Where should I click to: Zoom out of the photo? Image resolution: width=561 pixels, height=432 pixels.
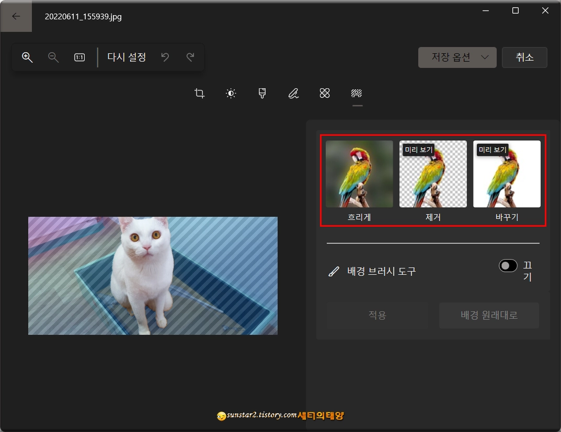coord(53,57)
